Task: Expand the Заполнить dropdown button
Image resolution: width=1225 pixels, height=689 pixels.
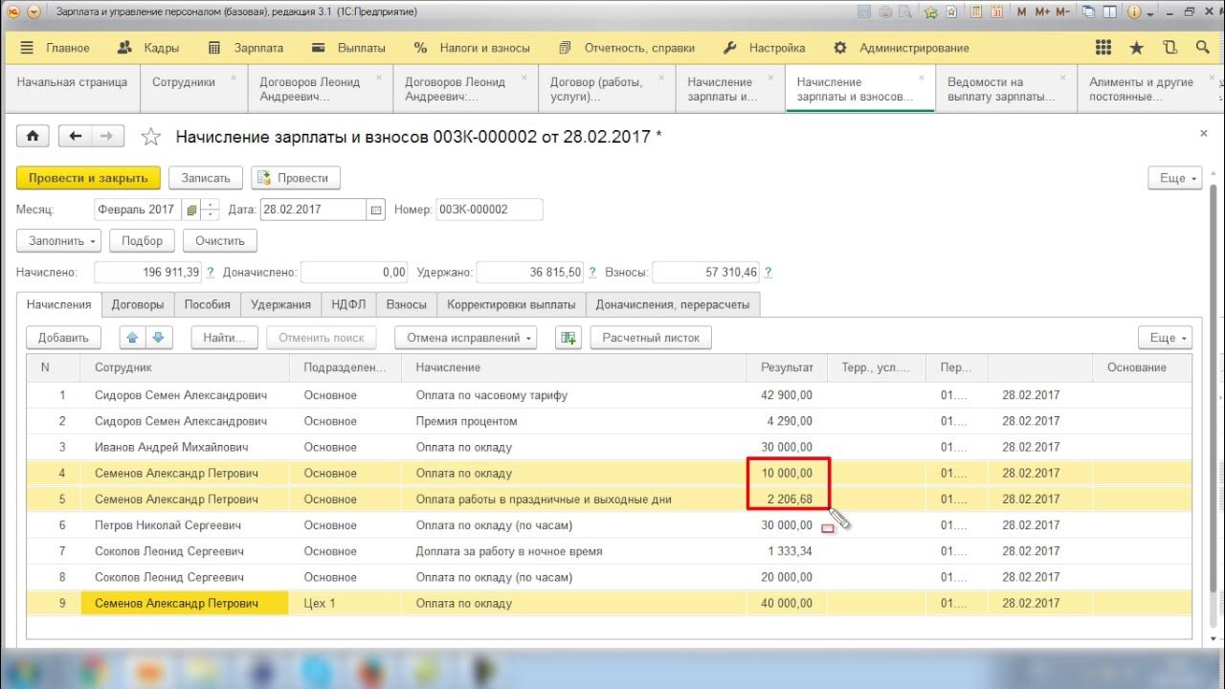Action: click(x=59, y=241)
